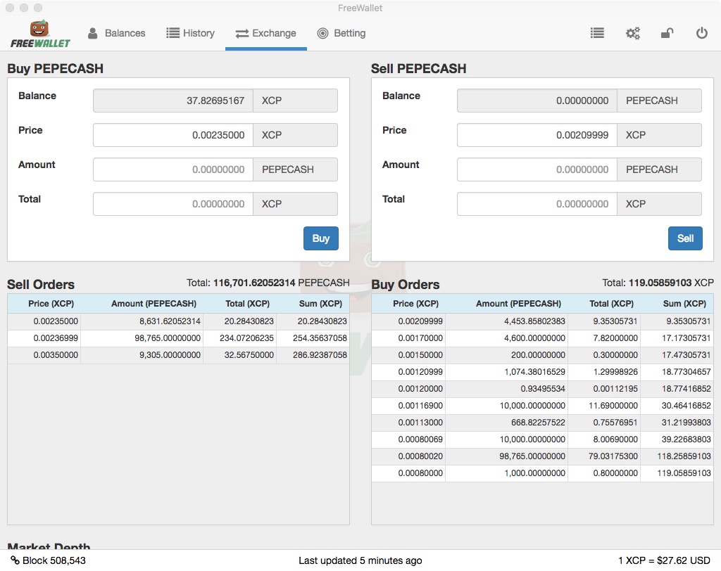Click sell order sum 286.92387058
The image size is (721, 571).
pos(320,355)
